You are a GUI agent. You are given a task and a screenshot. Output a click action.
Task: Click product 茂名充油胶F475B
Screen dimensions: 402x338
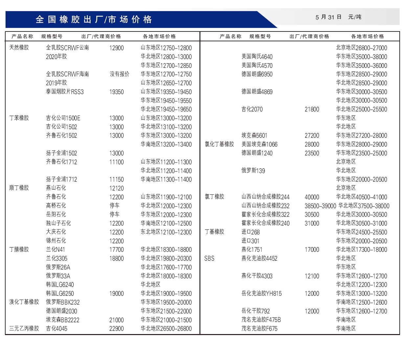pyautogui.click(x=261, y=320)
